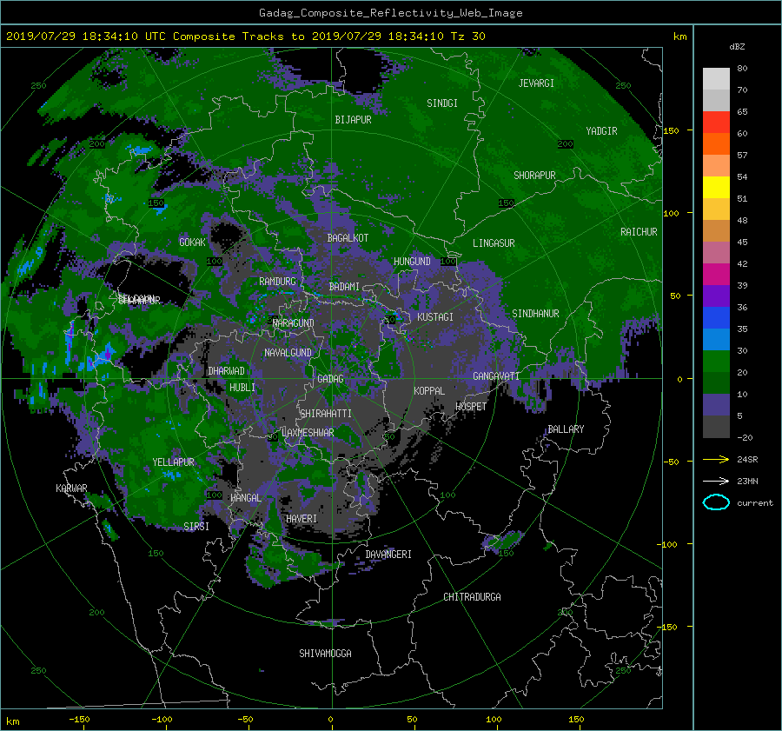The height and width of the screenshot is (731, 782).
Task: Click the HANGAL city label
Action: click(246, 498)
